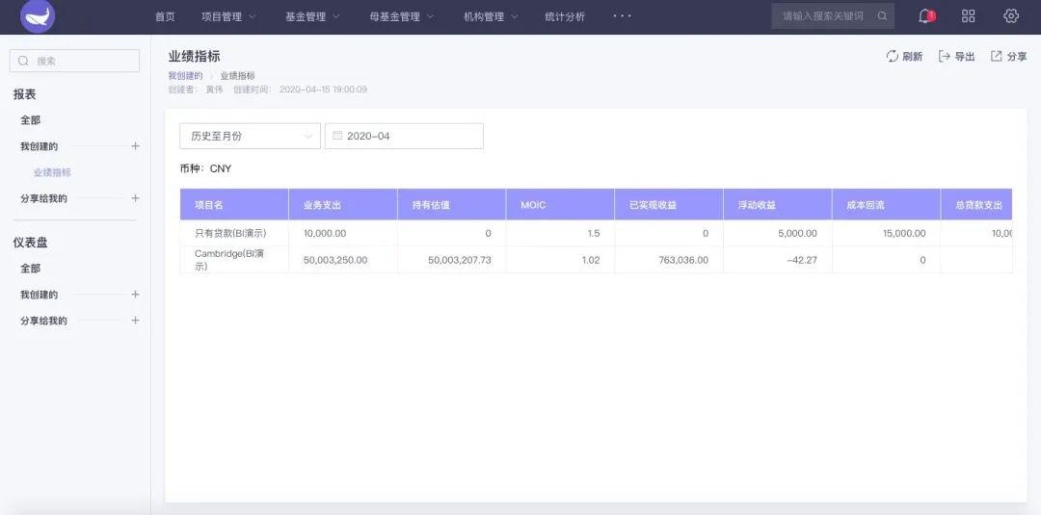Open the apps grid icon
Viewport: 1041px width, 515px height.
968,16
